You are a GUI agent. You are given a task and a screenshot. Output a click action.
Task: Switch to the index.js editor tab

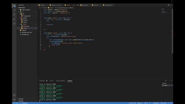[42, 5]
